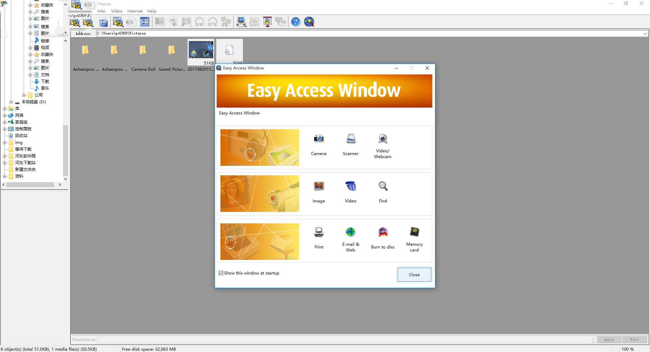This screenshot has height=352, width=650.
Task: Select Burn to disc icon
Action: click(x=383, y=233)
